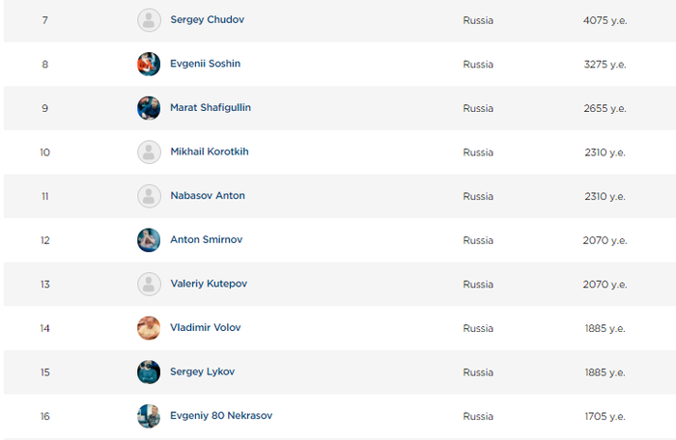Visit the Anton Smirnov name link
The height and width of the screenshot is (440, 676).
point(207,239)
